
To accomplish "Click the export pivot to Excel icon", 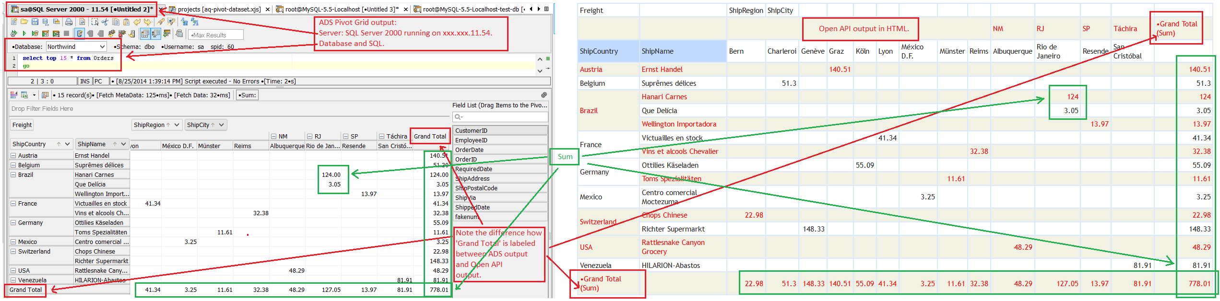I will (x=24, y=95).
